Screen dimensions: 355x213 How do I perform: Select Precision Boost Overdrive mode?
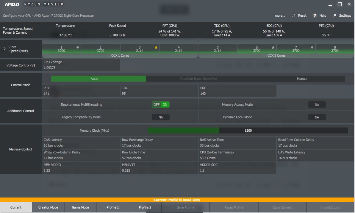pos(198,79)
